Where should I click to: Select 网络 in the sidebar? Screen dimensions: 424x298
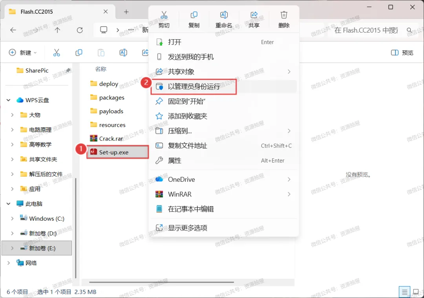click(31, 263)
